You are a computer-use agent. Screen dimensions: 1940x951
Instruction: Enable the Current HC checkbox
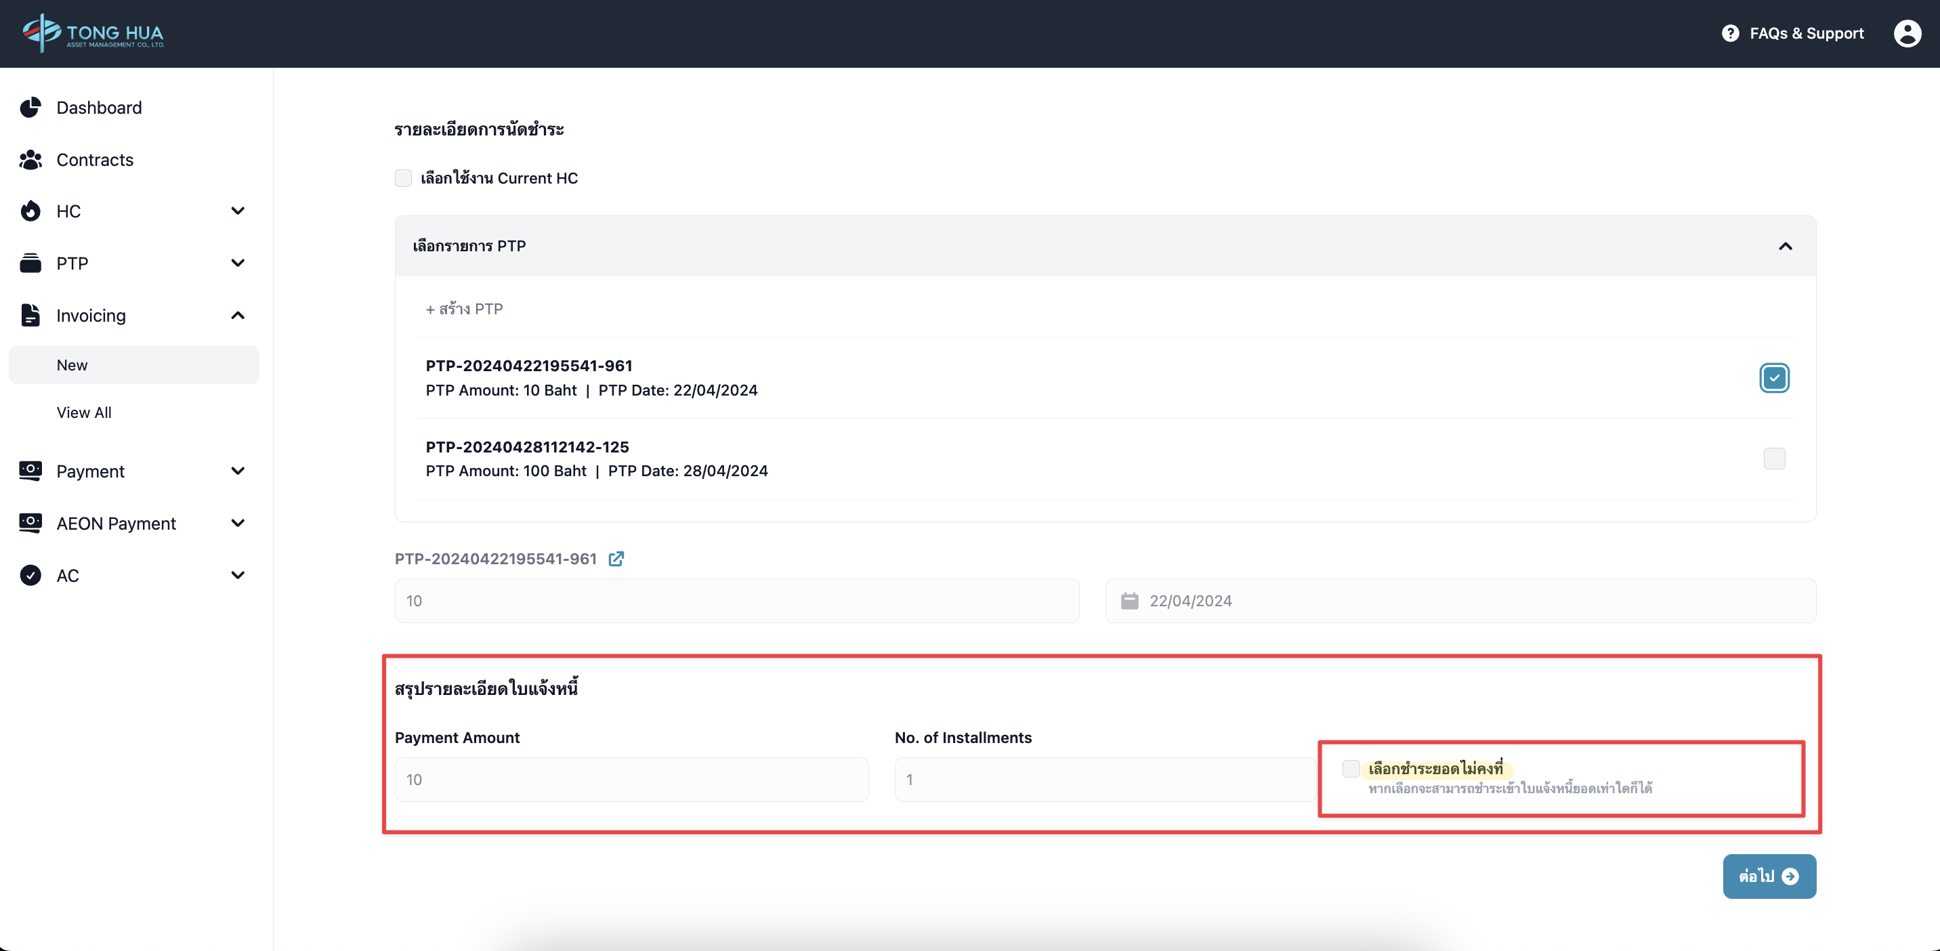404,178
